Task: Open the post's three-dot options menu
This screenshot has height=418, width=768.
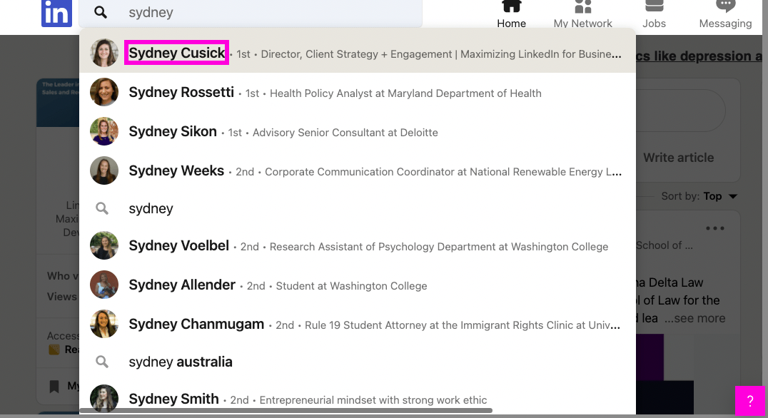Action: 715,227
